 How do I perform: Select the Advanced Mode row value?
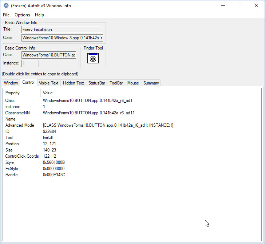click(x=108, y=125)
